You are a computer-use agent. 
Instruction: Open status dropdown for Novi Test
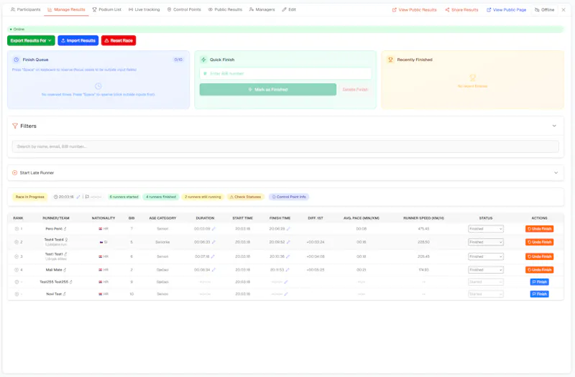point(486,294)
